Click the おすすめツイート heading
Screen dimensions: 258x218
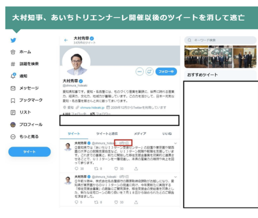[x=202, y=75]
